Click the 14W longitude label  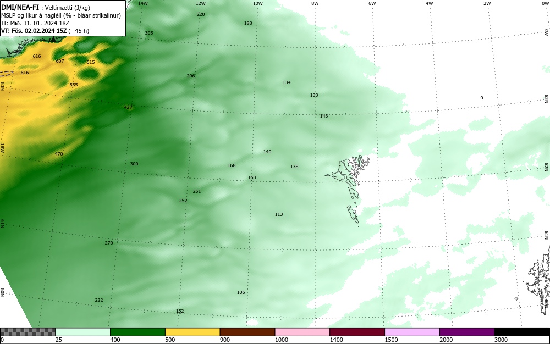tap(143, 3)
